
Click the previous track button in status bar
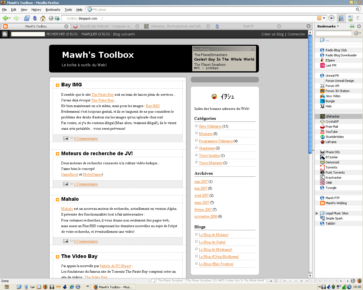[x=284, y=281]
